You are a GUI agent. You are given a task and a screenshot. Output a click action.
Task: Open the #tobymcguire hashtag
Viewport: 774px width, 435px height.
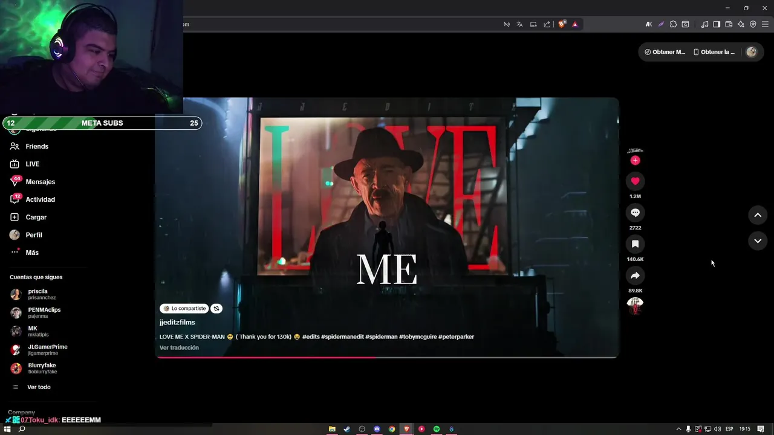(418, 337)
